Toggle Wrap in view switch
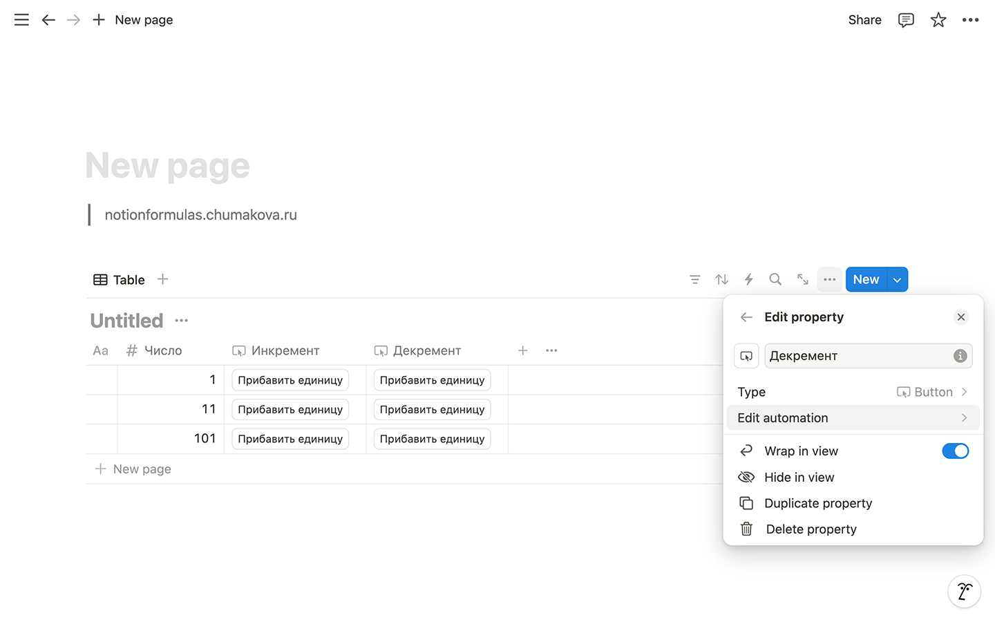Viewport: 995px width, 622px height. pos(955,451)
